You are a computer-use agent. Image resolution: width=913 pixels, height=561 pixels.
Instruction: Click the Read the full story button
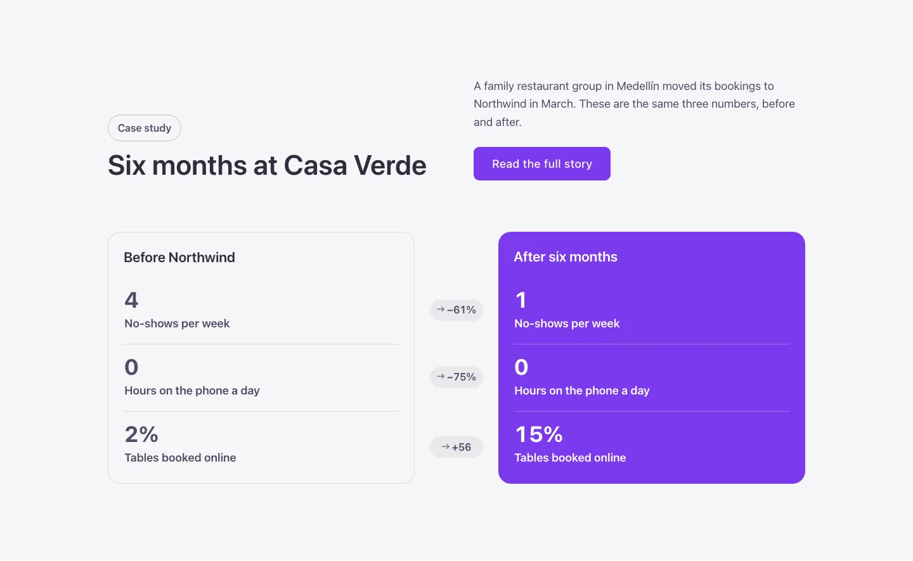point(542,164)
